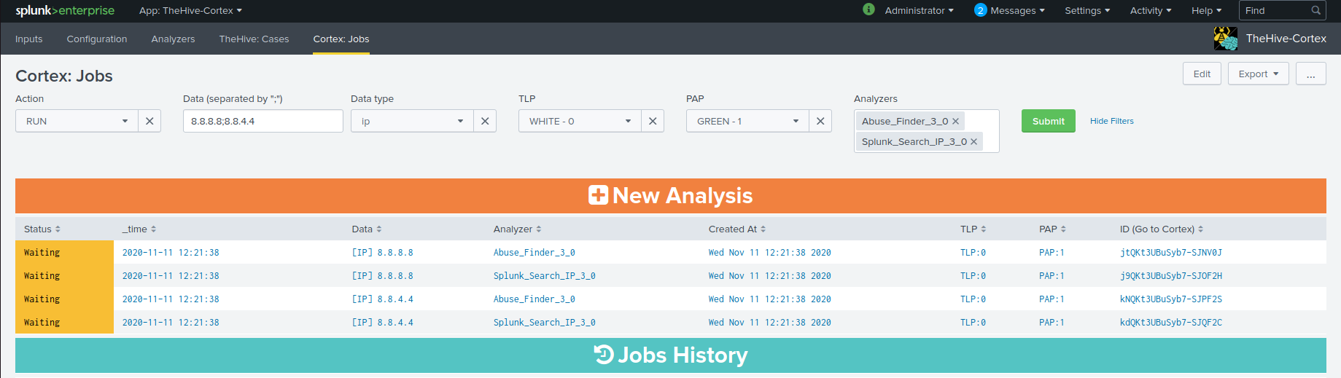Image resolution: width=1341 pixels, height=378 pixels.
Task: Clear the PAP GREEN - 1 selection
Action: point(820,121)
